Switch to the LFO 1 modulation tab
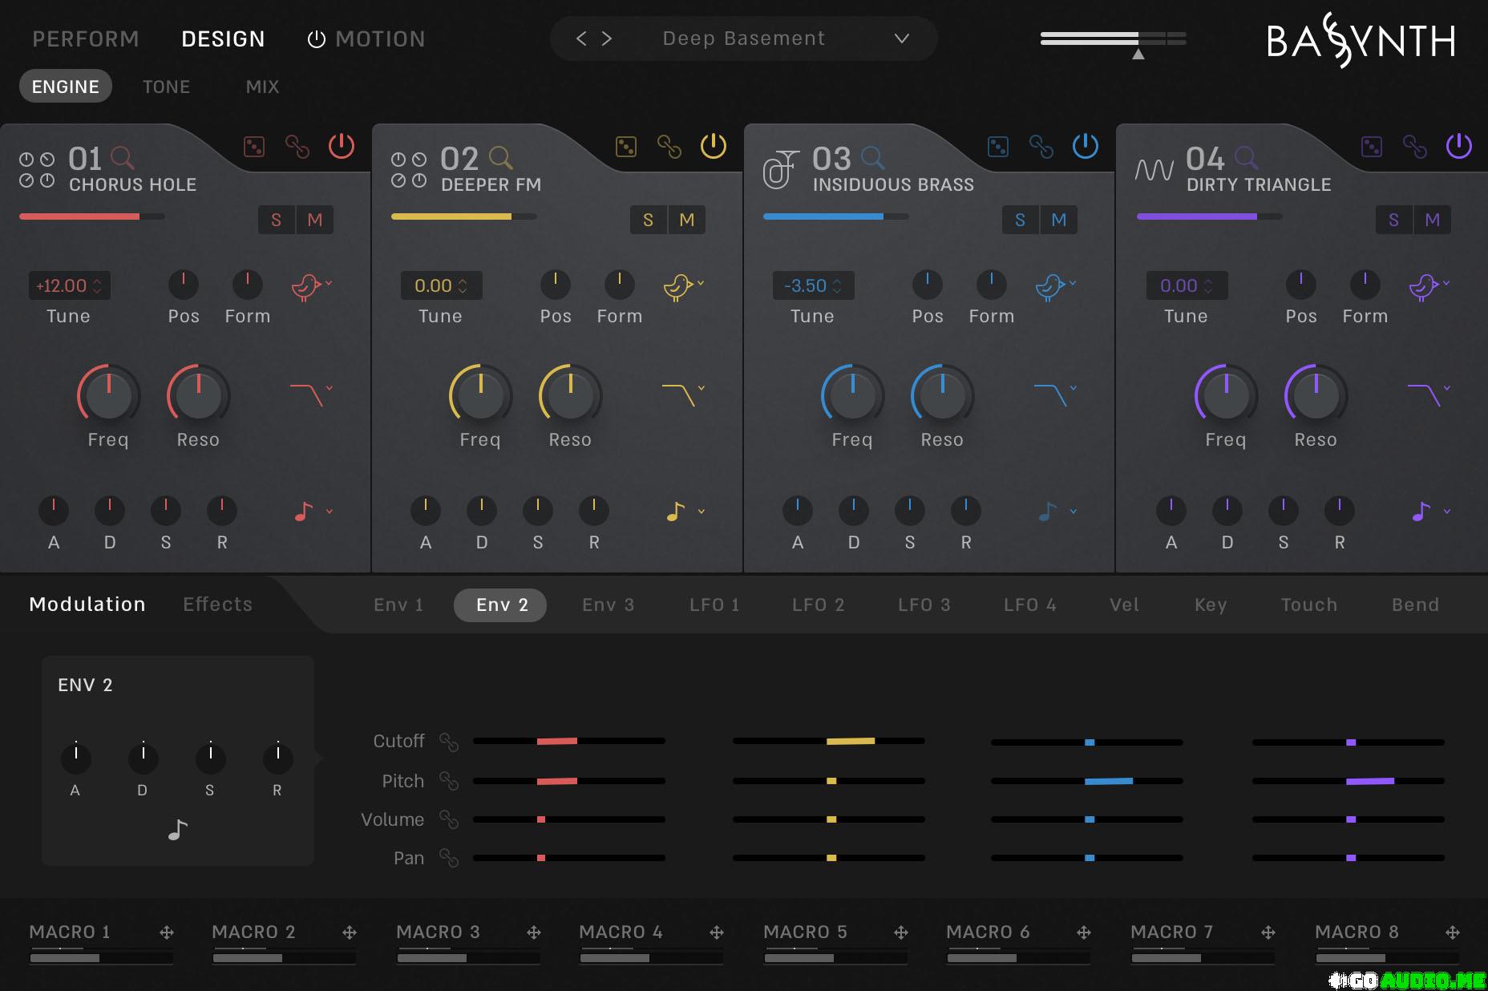This screenshot has height=991, width=1488. pos(714,605)
